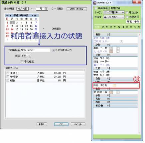Image resolution: width=145 pixels, height=143 pixels.
Task: Click orange badge icon in 北 七子 row
Action: (x=111, y=51)
